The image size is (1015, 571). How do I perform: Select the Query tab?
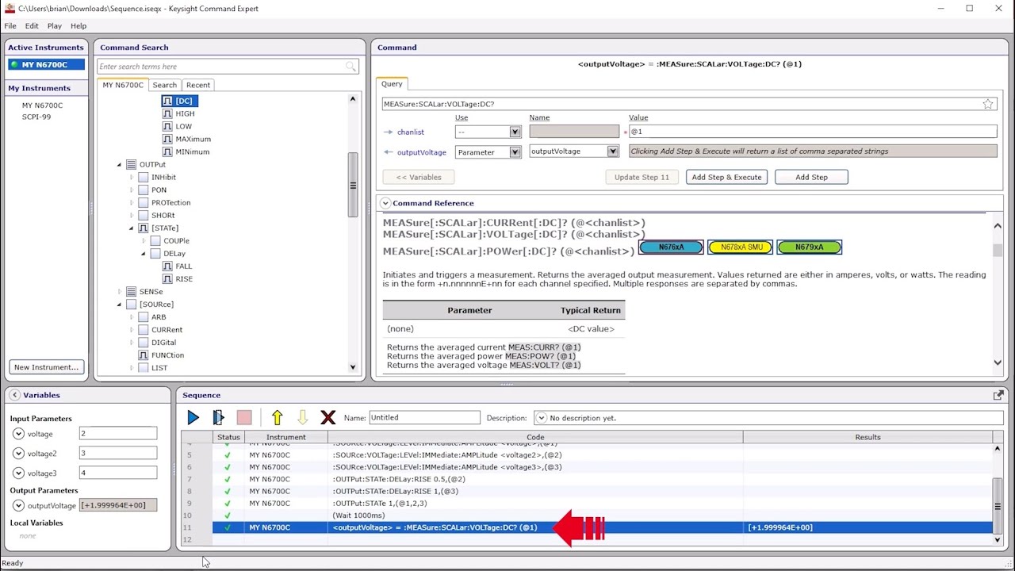pos(392,83)
